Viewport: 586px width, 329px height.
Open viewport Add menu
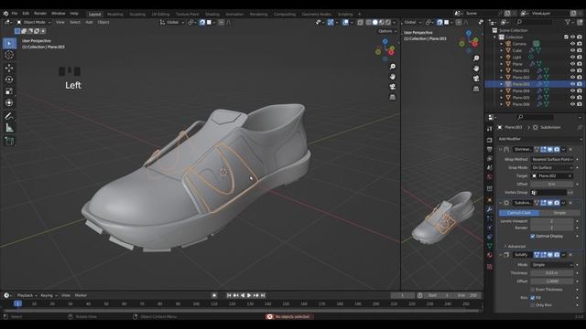pos(89,22)
